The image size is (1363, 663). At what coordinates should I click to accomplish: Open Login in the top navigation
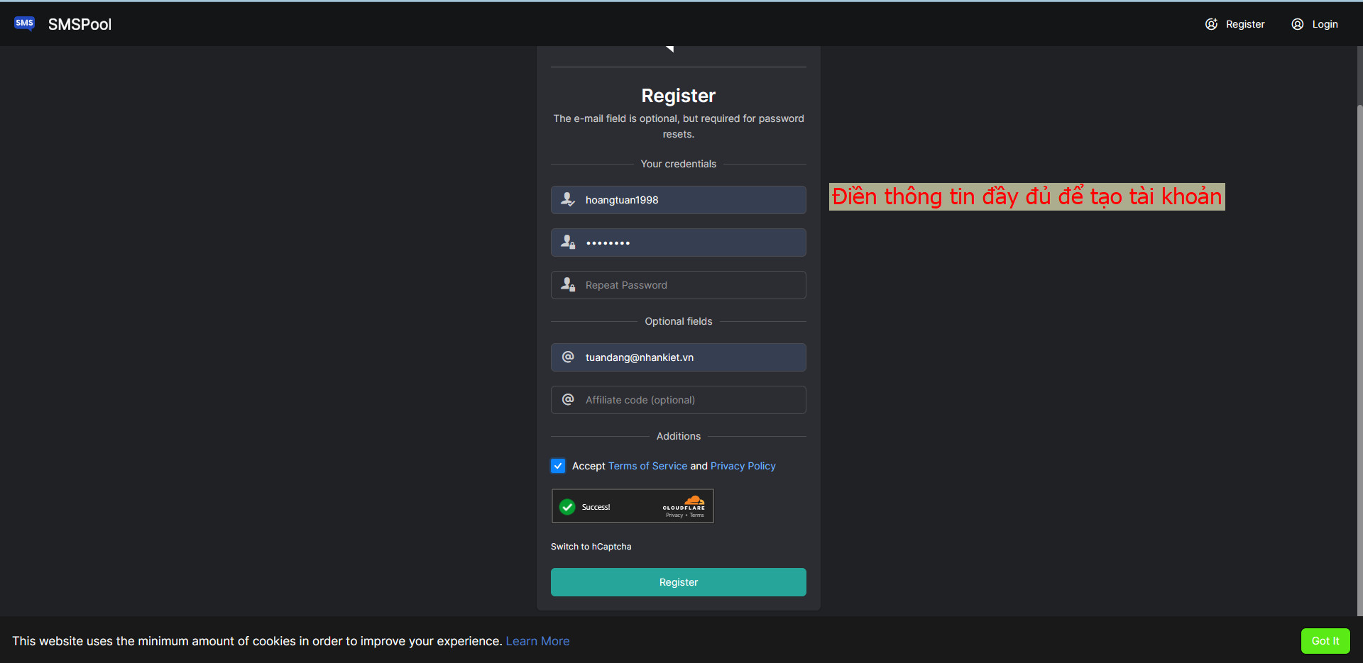[x=1315, y=24]
